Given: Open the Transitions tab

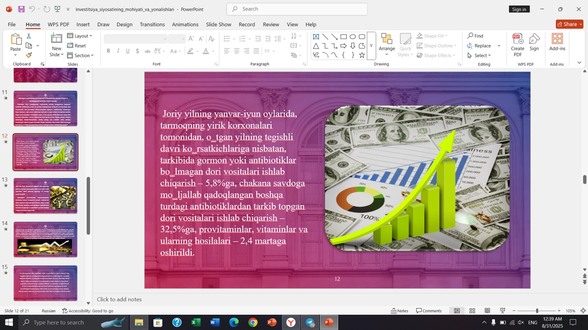Looking at the screenshot, I should [152, 24].
